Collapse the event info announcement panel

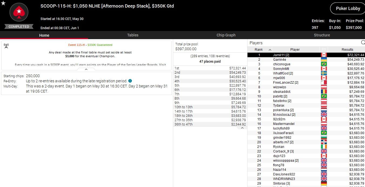(x=86, y=69)
